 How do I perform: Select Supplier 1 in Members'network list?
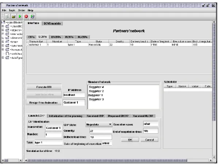[95, 95]
